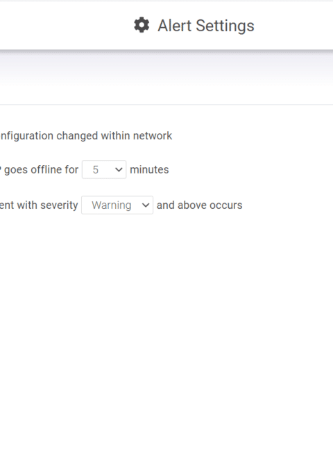This screenshot has width=333, height=451.
Task: Click the Alert Settings page title
Action: click(x=206, y=26)
